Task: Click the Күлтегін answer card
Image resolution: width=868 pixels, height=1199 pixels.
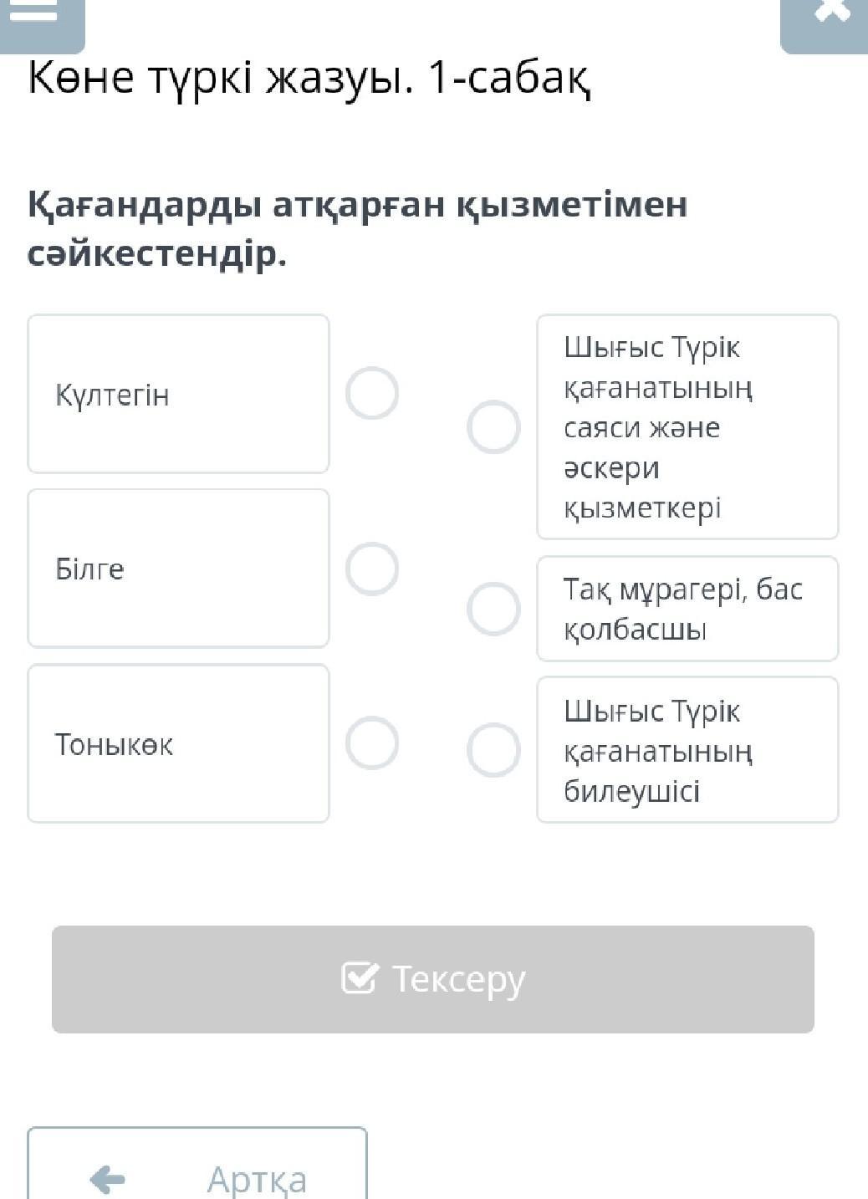Action: click(x=178, y=394)
